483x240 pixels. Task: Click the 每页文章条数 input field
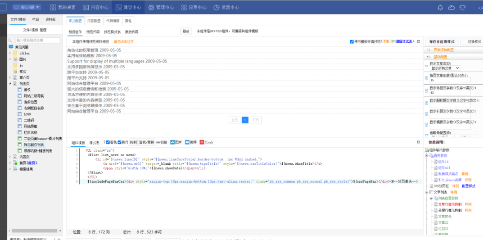450,80
